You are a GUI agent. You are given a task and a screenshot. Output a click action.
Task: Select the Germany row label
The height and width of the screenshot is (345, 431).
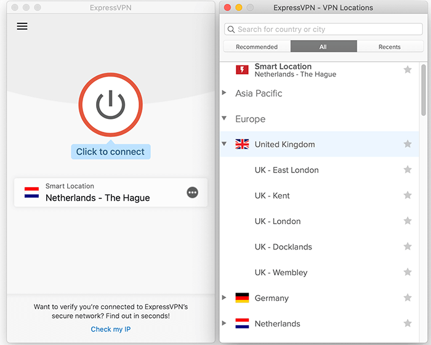tap(272, 298)
